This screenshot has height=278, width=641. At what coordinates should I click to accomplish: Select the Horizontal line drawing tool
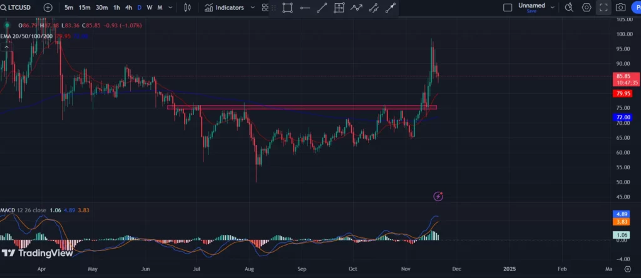[305, 7]
